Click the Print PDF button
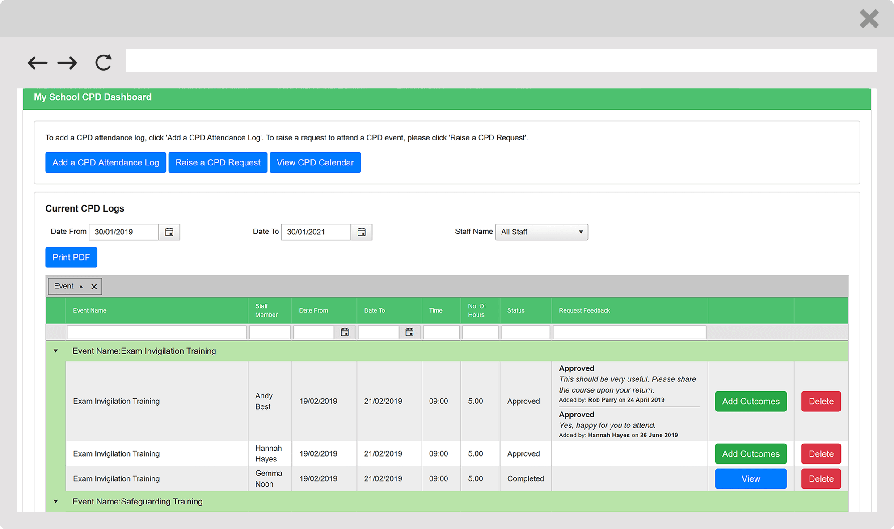The width and height of the screenshot is (894, 529). (71, 258)
